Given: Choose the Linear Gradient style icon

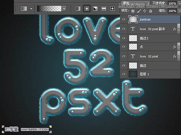Looking at the screenshot, I should 78,9.
